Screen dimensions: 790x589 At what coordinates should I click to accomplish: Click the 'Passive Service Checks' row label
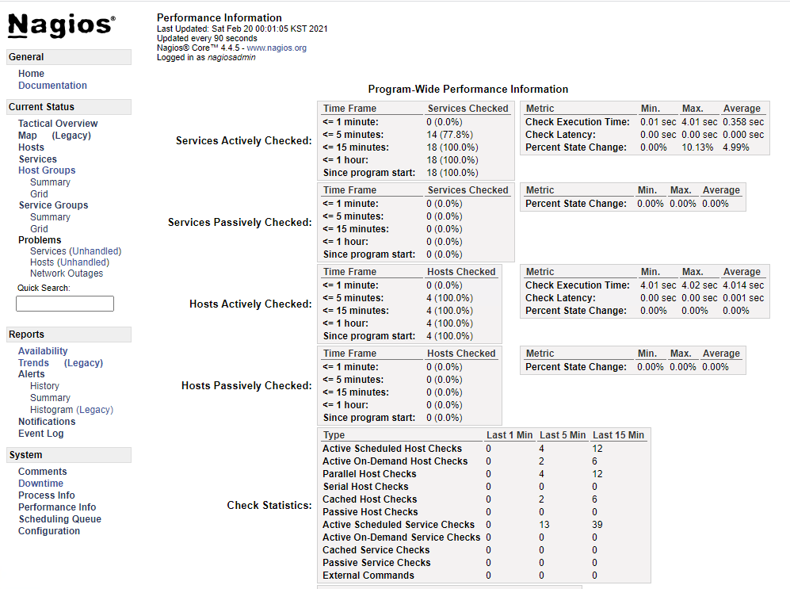point(376,563)
